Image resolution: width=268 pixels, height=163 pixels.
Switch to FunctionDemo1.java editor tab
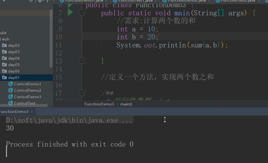[84, 1]
